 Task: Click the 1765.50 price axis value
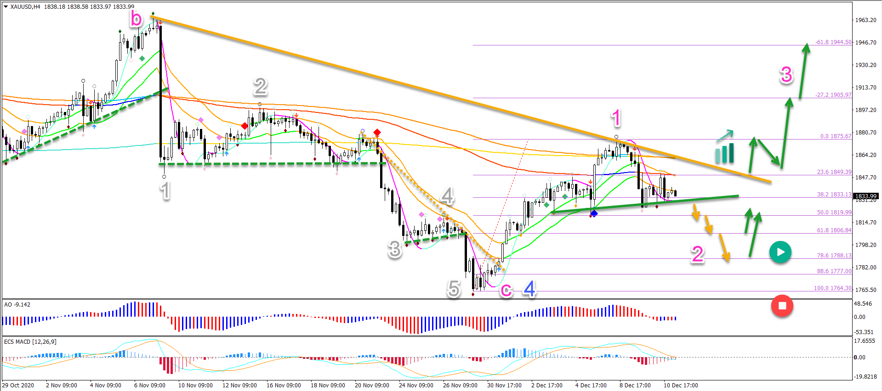[865, 290]
